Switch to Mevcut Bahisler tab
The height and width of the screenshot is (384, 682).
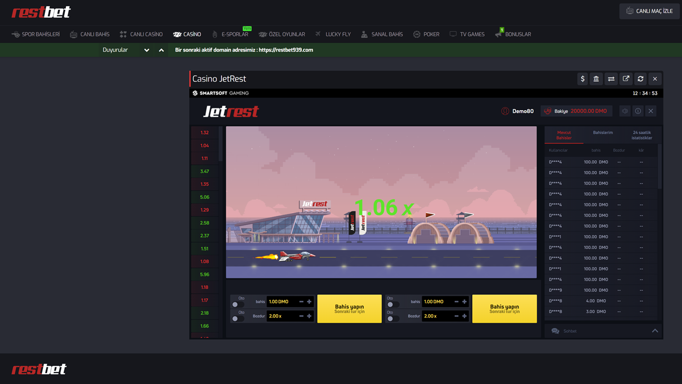point(564,135)
